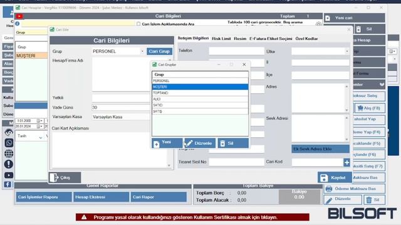Click warning triangle in red certificate banner
The image size is (401, 225).
point(84,217)
